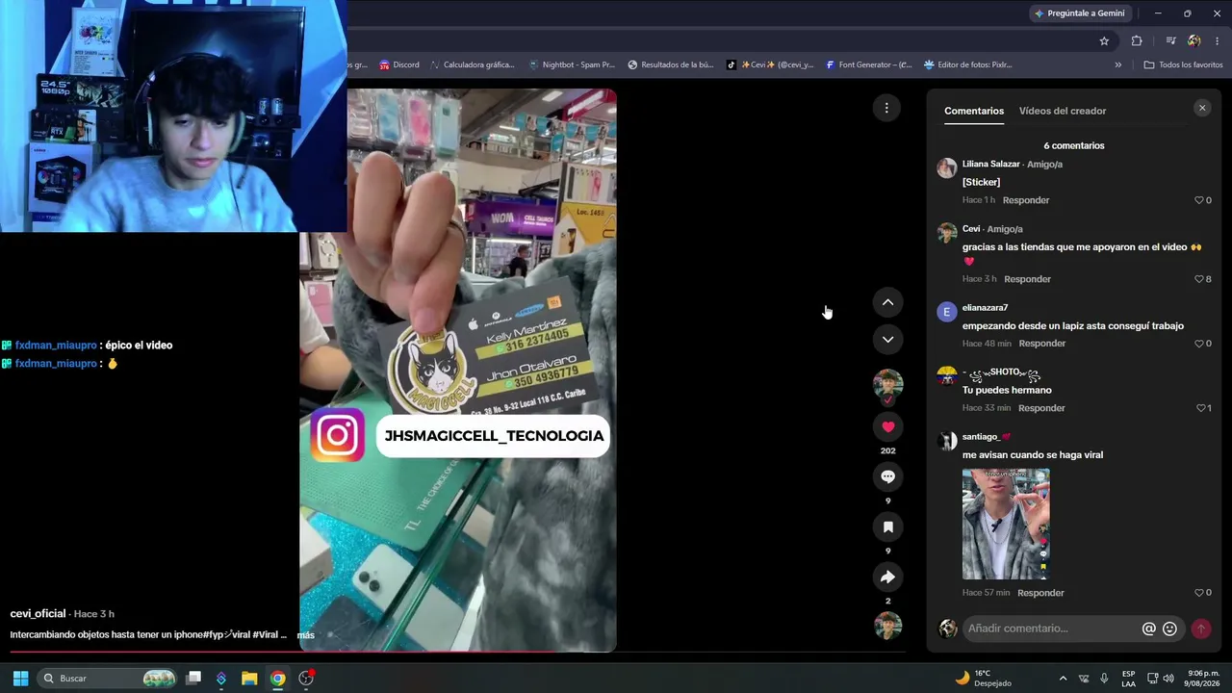Open the volume speaker icon in the tray
The height and width of the screenshot is (693, 1232).
tap(1168, 679)
